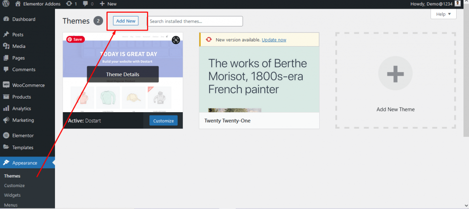Screen dimensions: 469x209
Task: Click the page scrollbar down arrow
Action: tap(467, 205)
